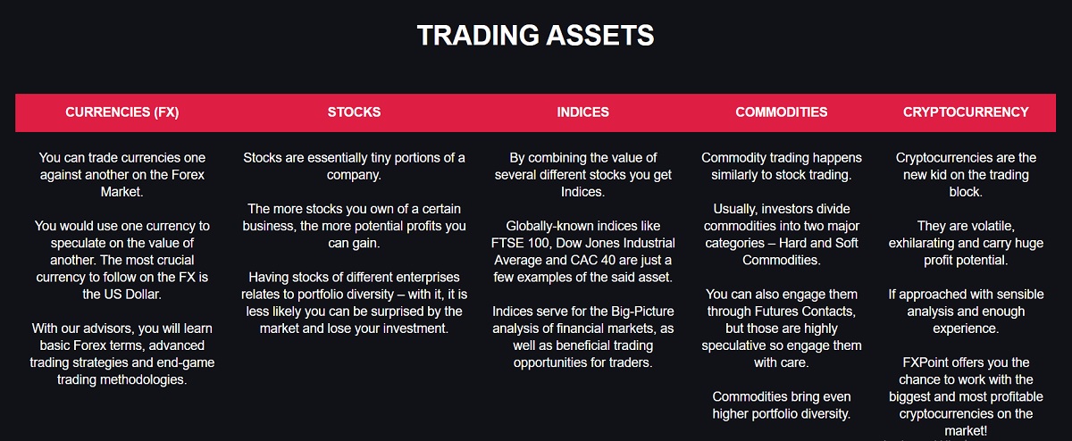Click the tiny portions of a company text
This screenshot has width=1072, height=441.
click(x=355, y=167)
